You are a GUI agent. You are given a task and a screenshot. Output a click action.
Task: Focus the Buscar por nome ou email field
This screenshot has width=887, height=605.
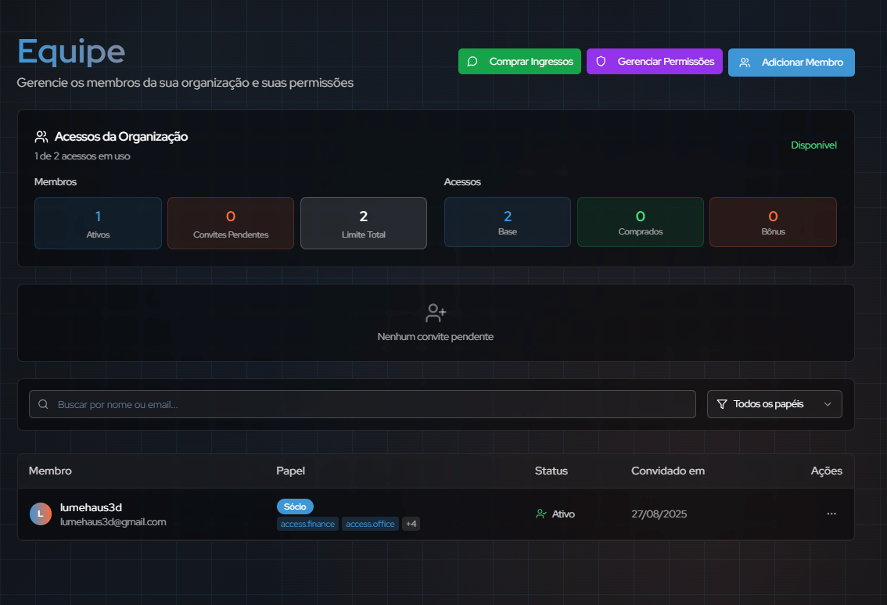tap(362, 404)
